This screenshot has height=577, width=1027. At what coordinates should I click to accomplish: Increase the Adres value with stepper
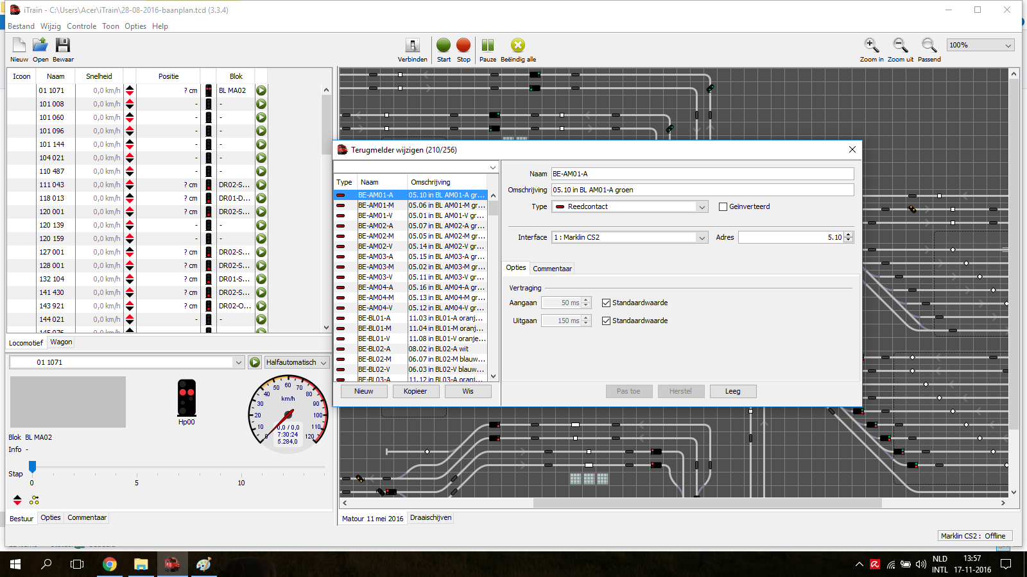pos(849,235)
